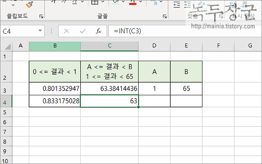
Task: Expand the Name Box dropdown arrow
Action: (40, 31)
